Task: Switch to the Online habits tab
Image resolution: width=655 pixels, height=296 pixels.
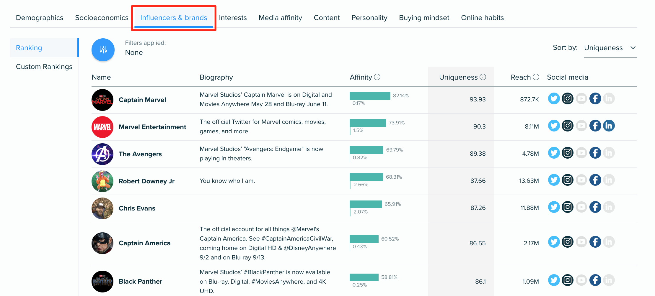Action: pyautogui.click(x=482, y=18)
